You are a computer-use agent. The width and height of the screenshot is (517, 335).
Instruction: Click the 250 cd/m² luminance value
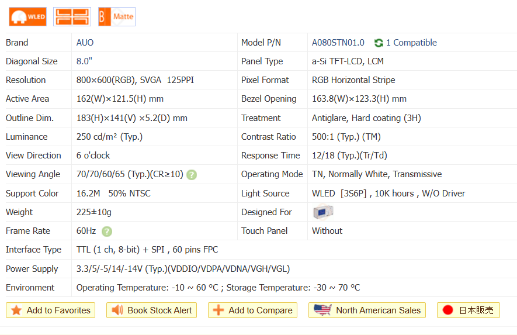click(109, 137)
